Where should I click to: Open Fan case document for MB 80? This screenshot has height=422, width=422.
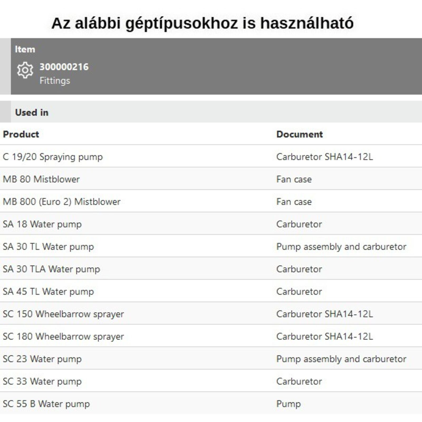[x=294, y=179]
